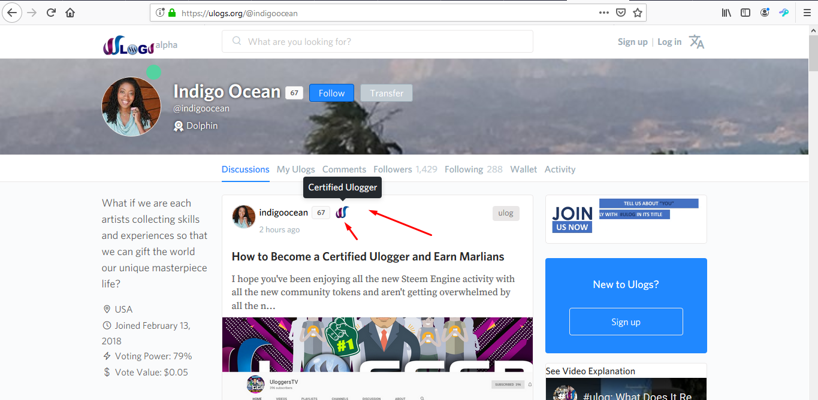The width and height of the screenshot is (818, 400).
Task: Go back with the browser back arrow
Action: coord(13,13)
